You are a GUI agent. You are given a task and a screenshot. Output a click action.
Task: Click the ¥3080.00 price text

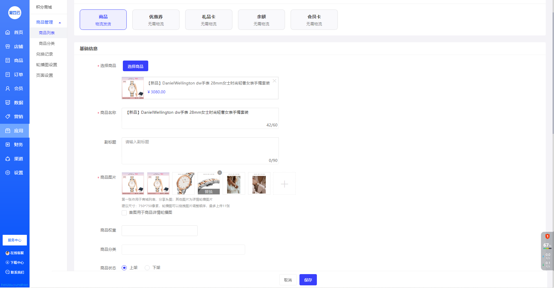157,92
